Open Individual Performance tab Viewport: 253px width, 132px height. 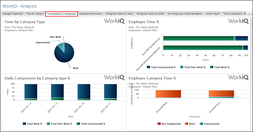[90, 14]
